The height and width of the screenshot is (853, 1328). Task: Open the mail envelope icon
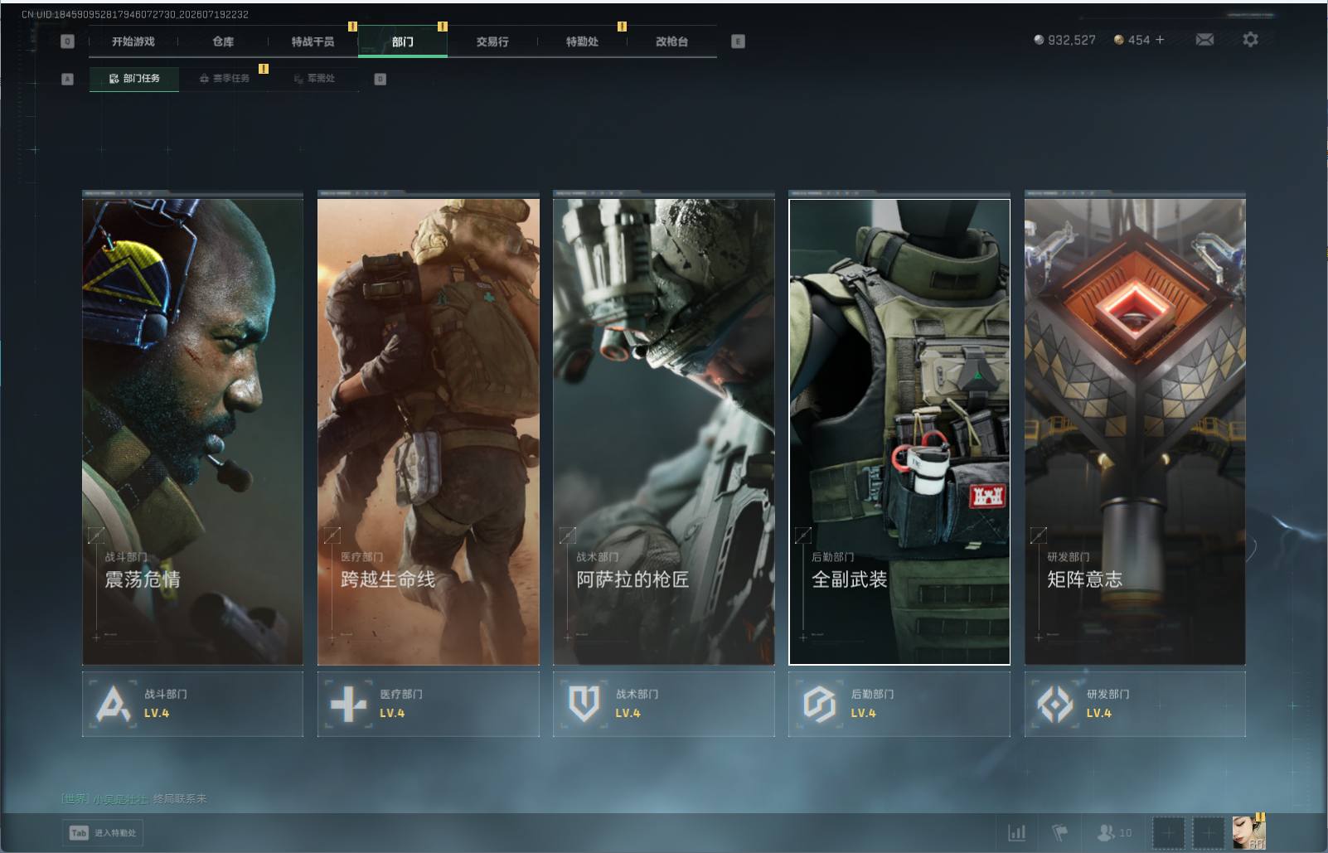(x=1204, y=40)
